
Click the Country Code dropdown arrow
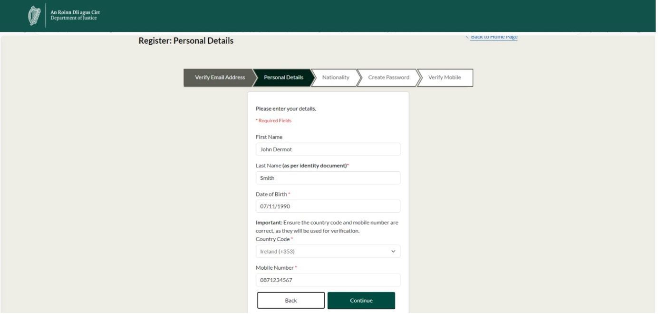click(393, 251)
